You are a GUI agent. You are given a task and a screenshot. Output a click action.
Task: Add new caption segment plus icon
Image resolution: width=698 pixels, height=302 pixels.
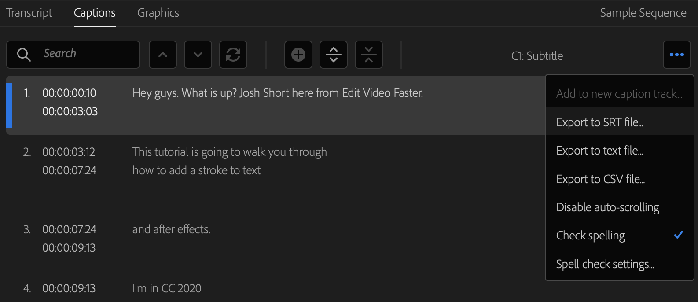click(x=298, y=55)
